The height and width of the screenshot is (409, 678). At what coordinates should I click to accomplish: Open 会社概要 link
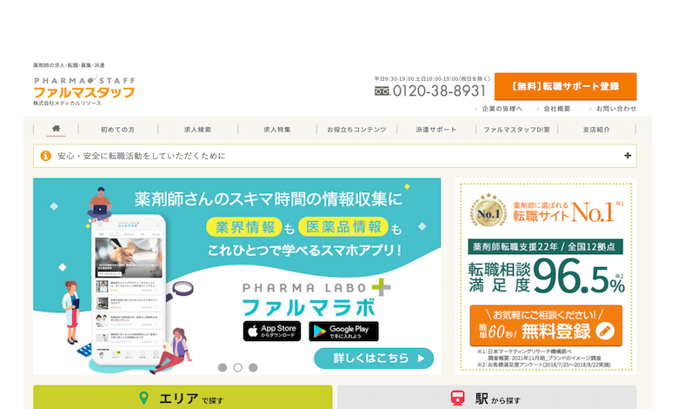(x=556, y=109)
